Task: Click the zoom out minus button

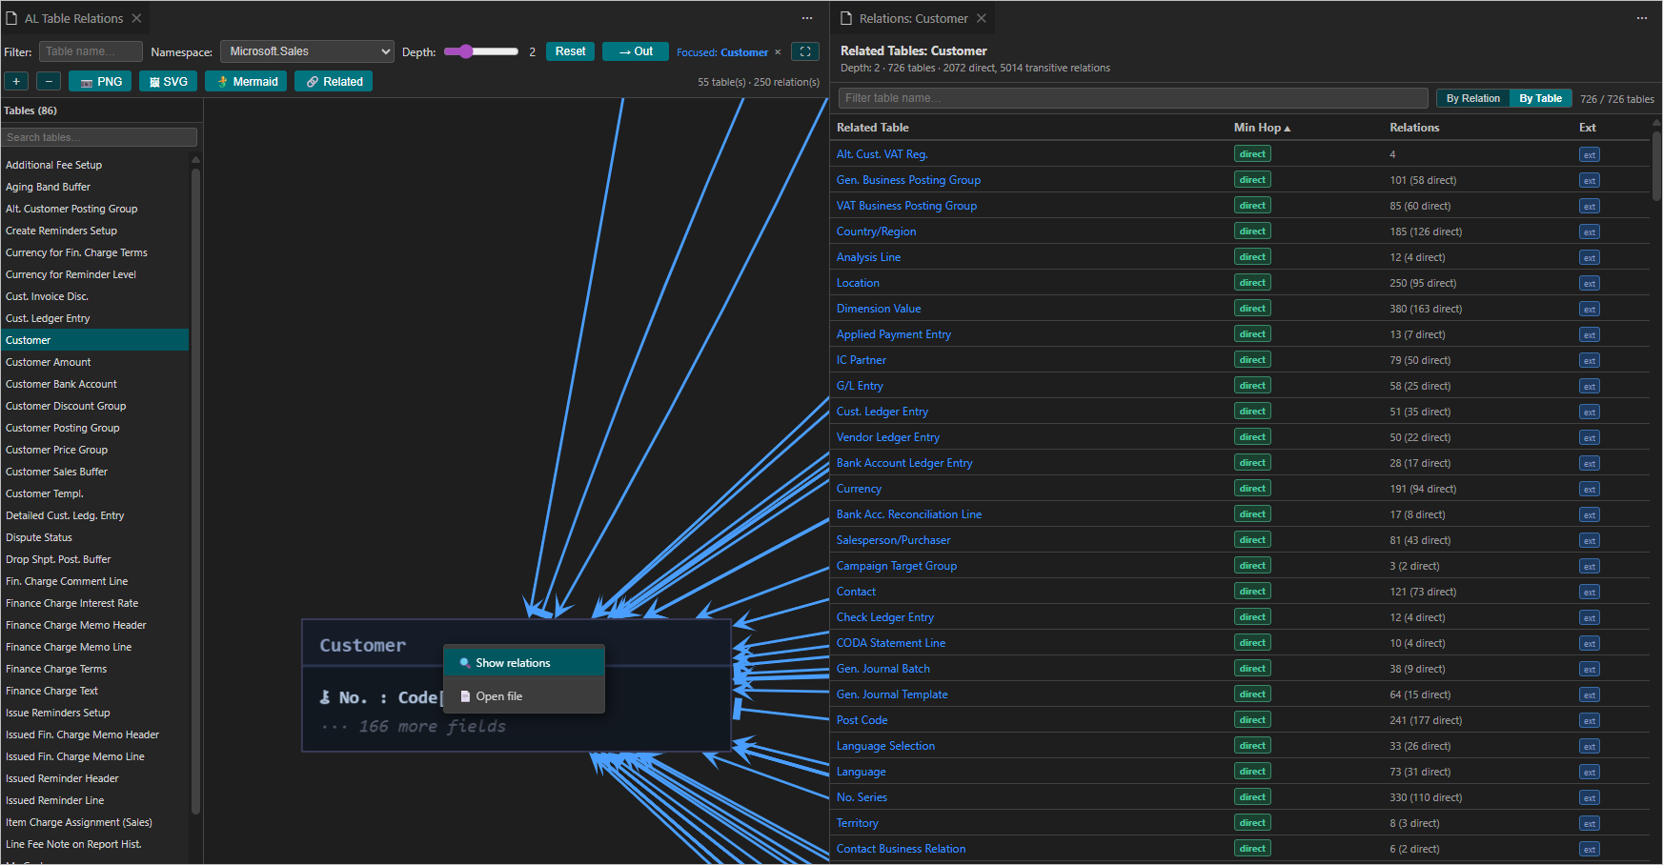Action: click(x=49, y=82)
